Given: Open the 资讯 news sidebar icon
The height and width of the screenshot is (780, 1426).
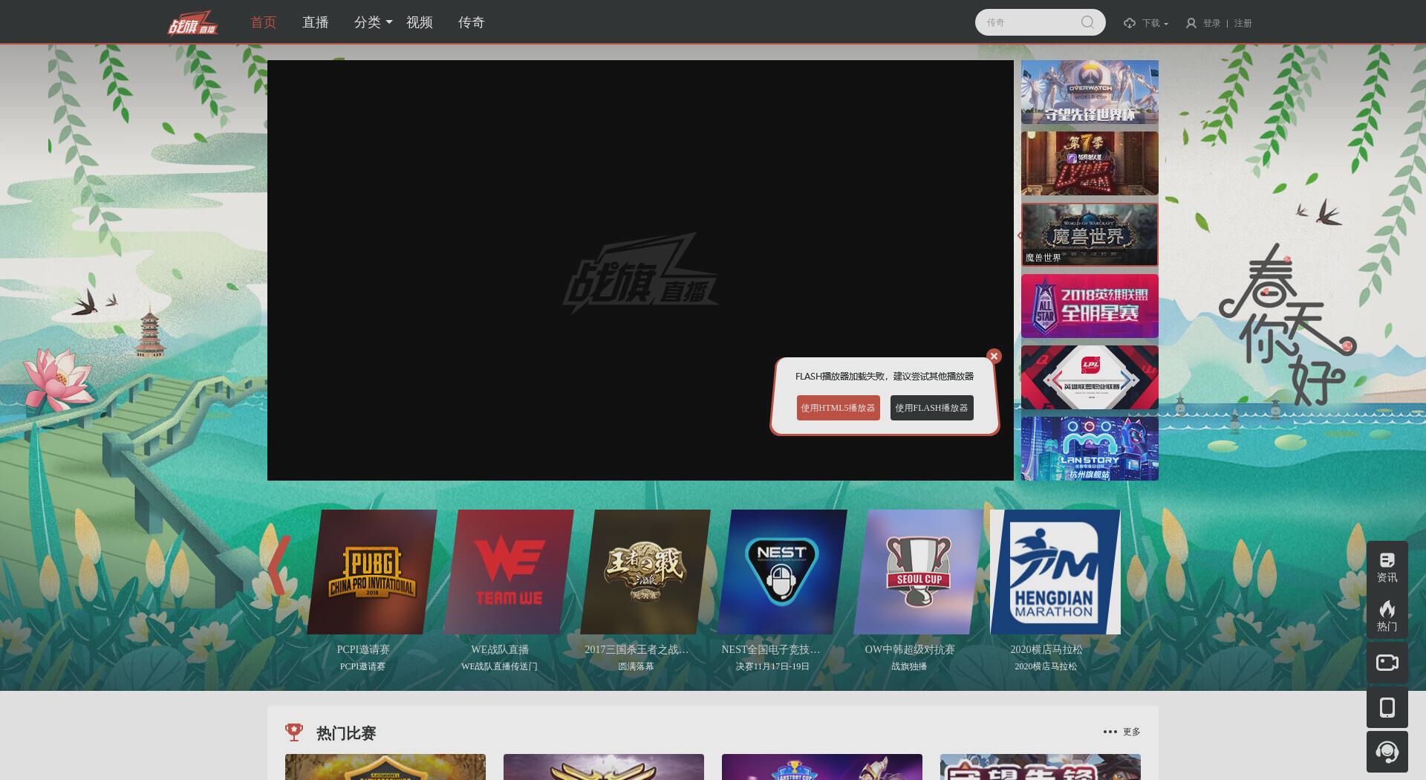Looking at the screenshot, I should tap(1387, 568).
